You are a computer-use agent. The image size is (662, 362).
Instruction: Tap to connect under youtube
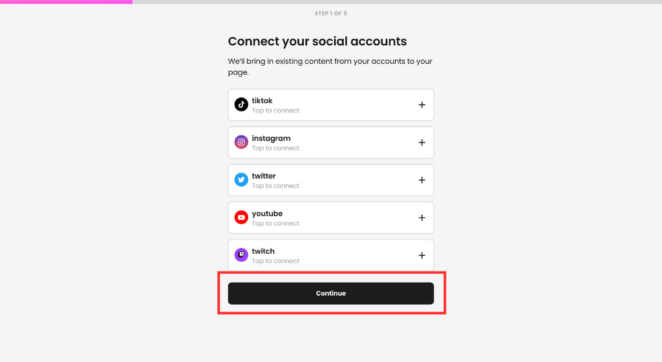(x=275, y=223)
